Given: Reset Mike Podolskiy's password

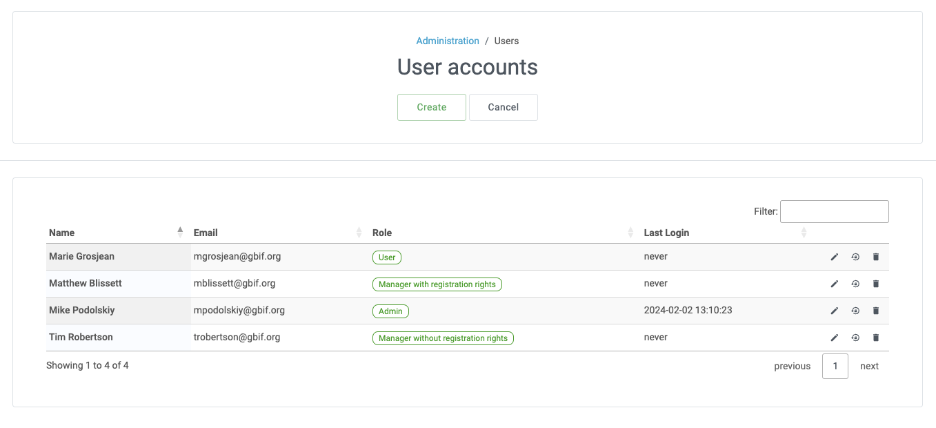Looking at the screenshot, I should coord(855,311).
